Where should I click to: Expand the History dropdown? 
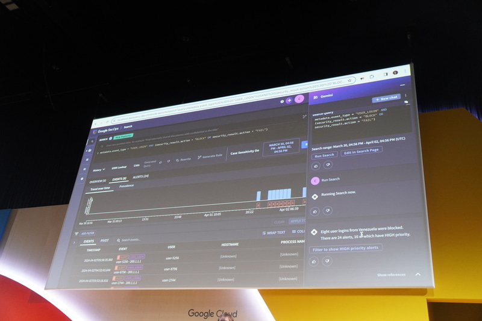coord(99,170)
